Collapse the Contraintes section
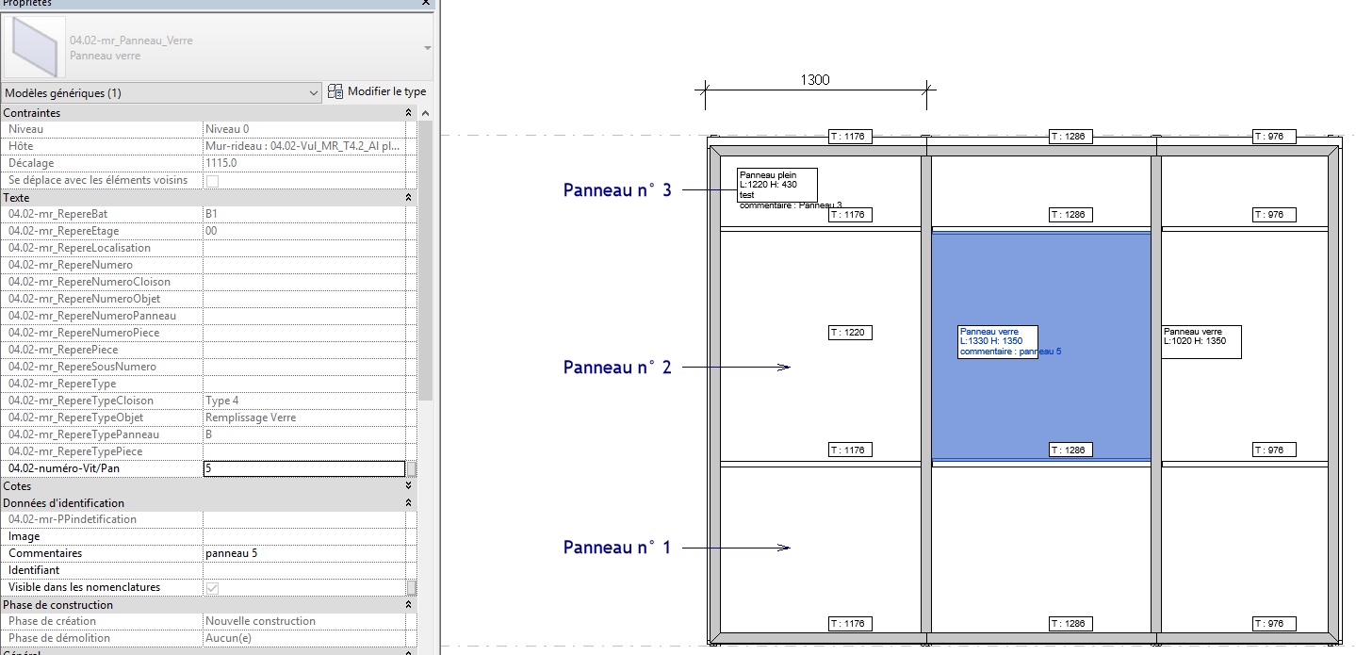Screen dimensions: 1356x655 [x=408, y=113]
